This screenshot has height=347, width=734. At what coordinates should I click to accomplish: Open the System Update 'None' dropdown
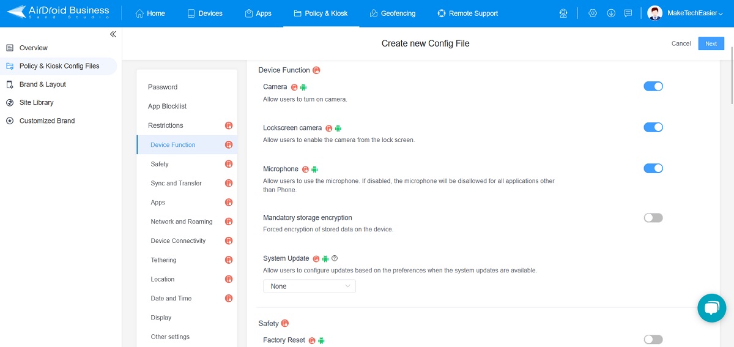310,286
